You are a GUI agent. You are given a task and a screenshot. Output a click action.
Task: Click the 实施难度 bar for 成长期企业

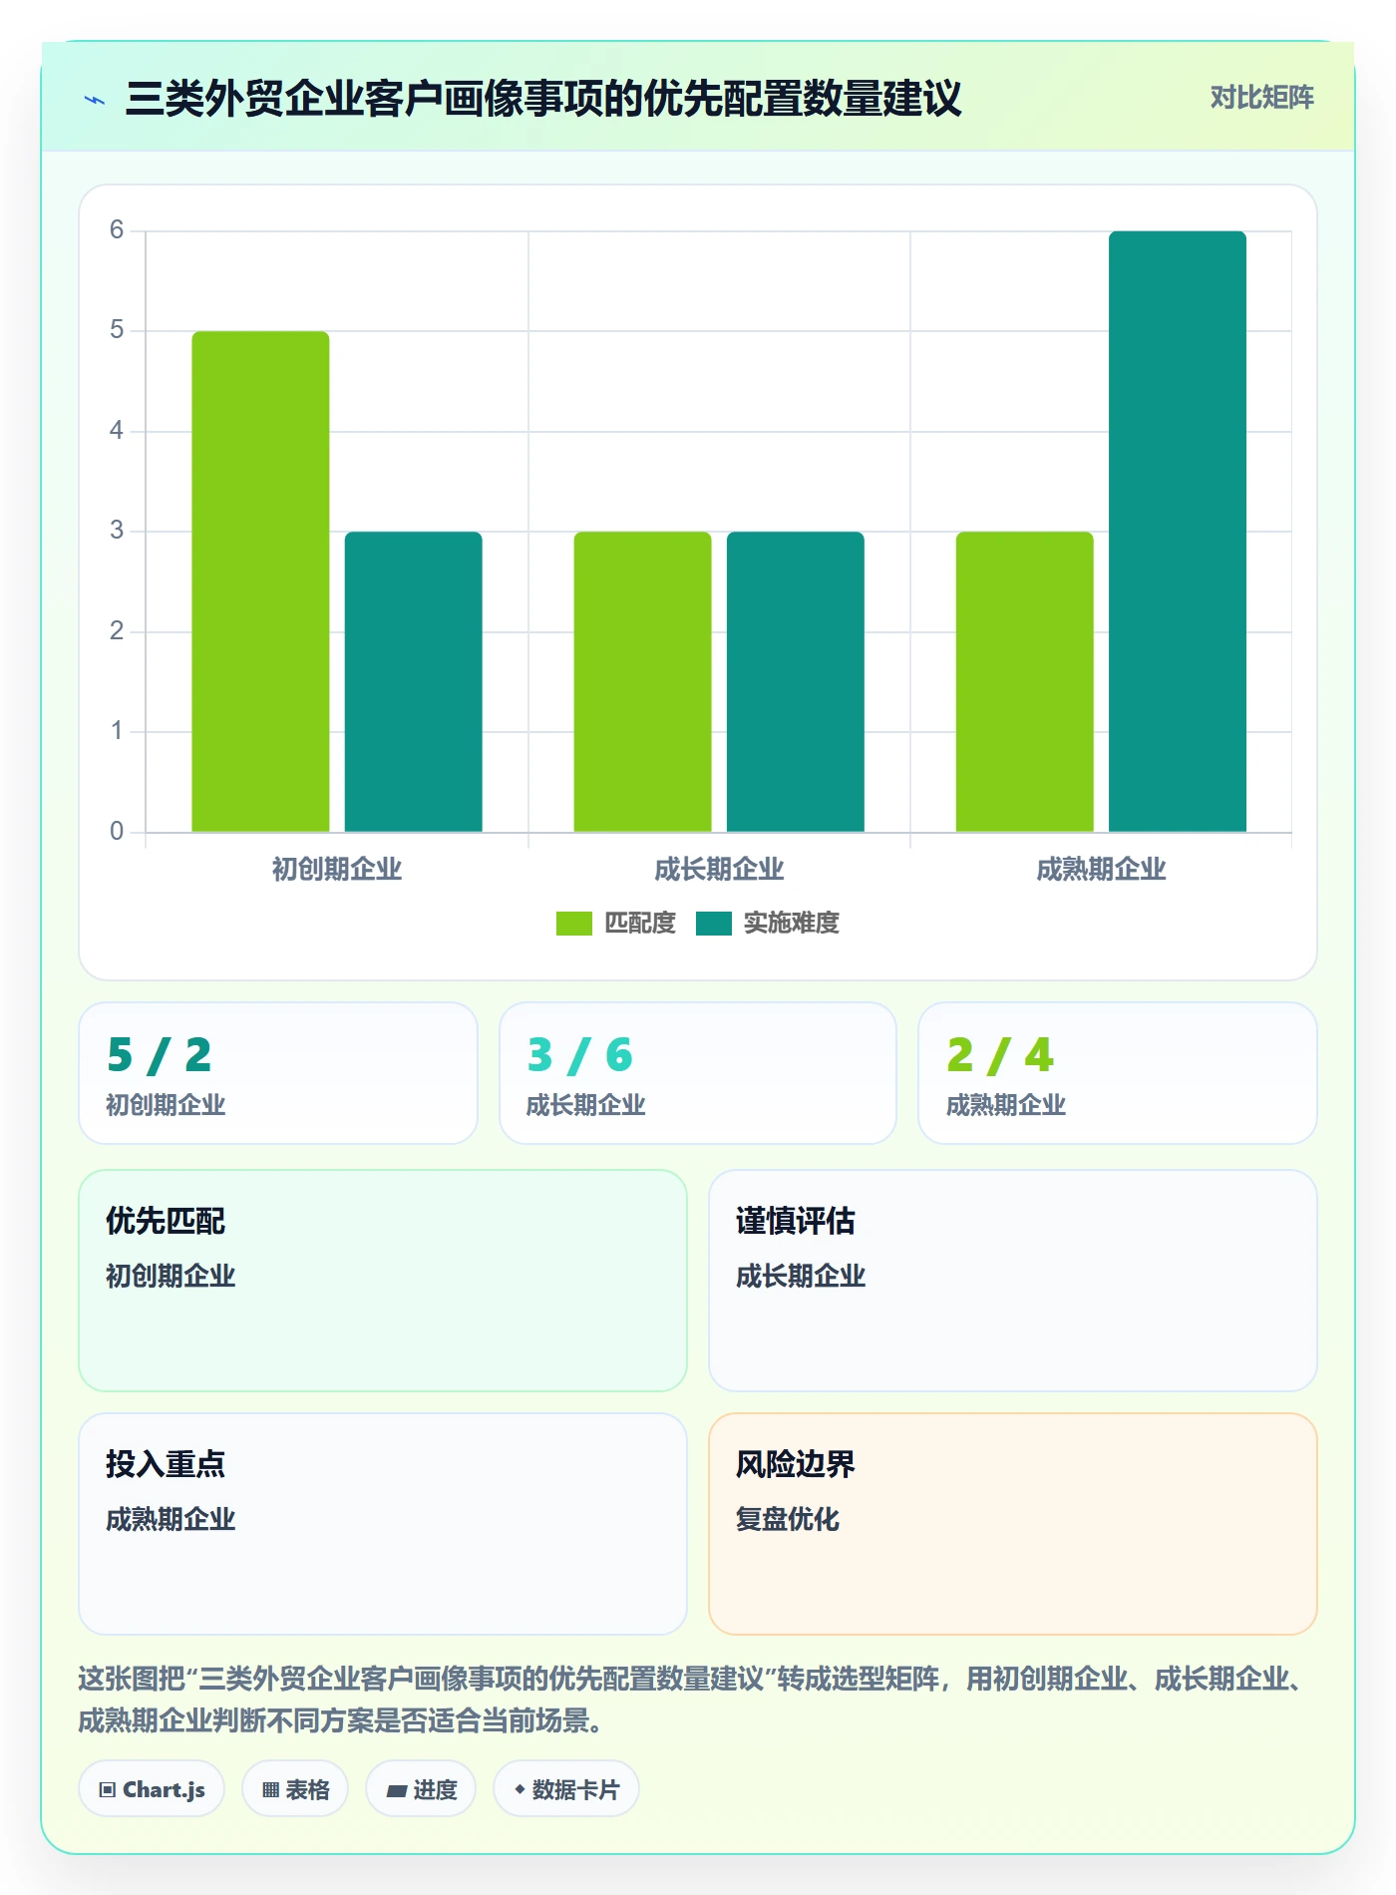click(796, 682)
